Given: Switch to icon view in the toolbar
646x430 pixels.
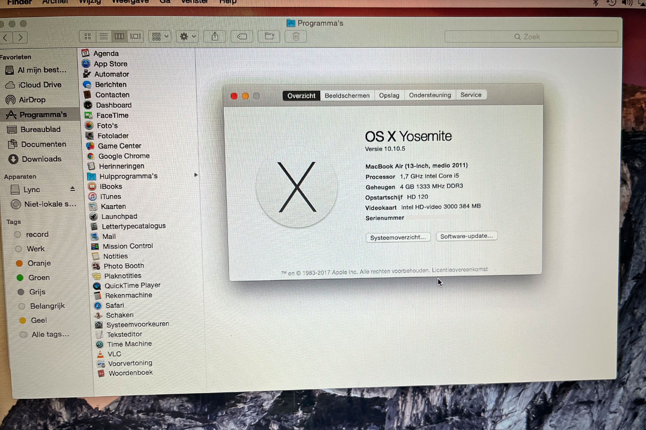Looking at the screenshot, I should 88,36.
